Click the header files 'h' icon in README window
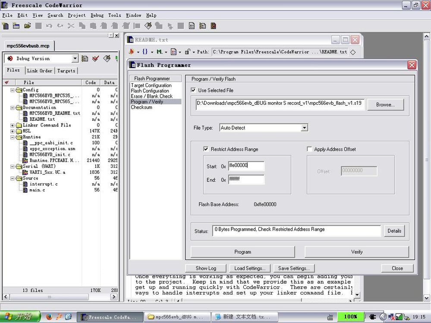This screenshot has height=323, width=431. click(x=132, y=52)
